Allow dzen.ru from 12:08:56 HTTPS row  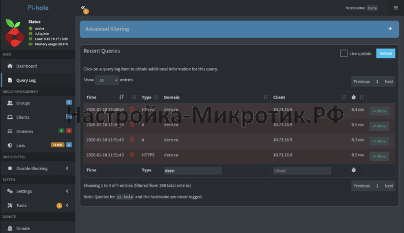coord(379,111)
